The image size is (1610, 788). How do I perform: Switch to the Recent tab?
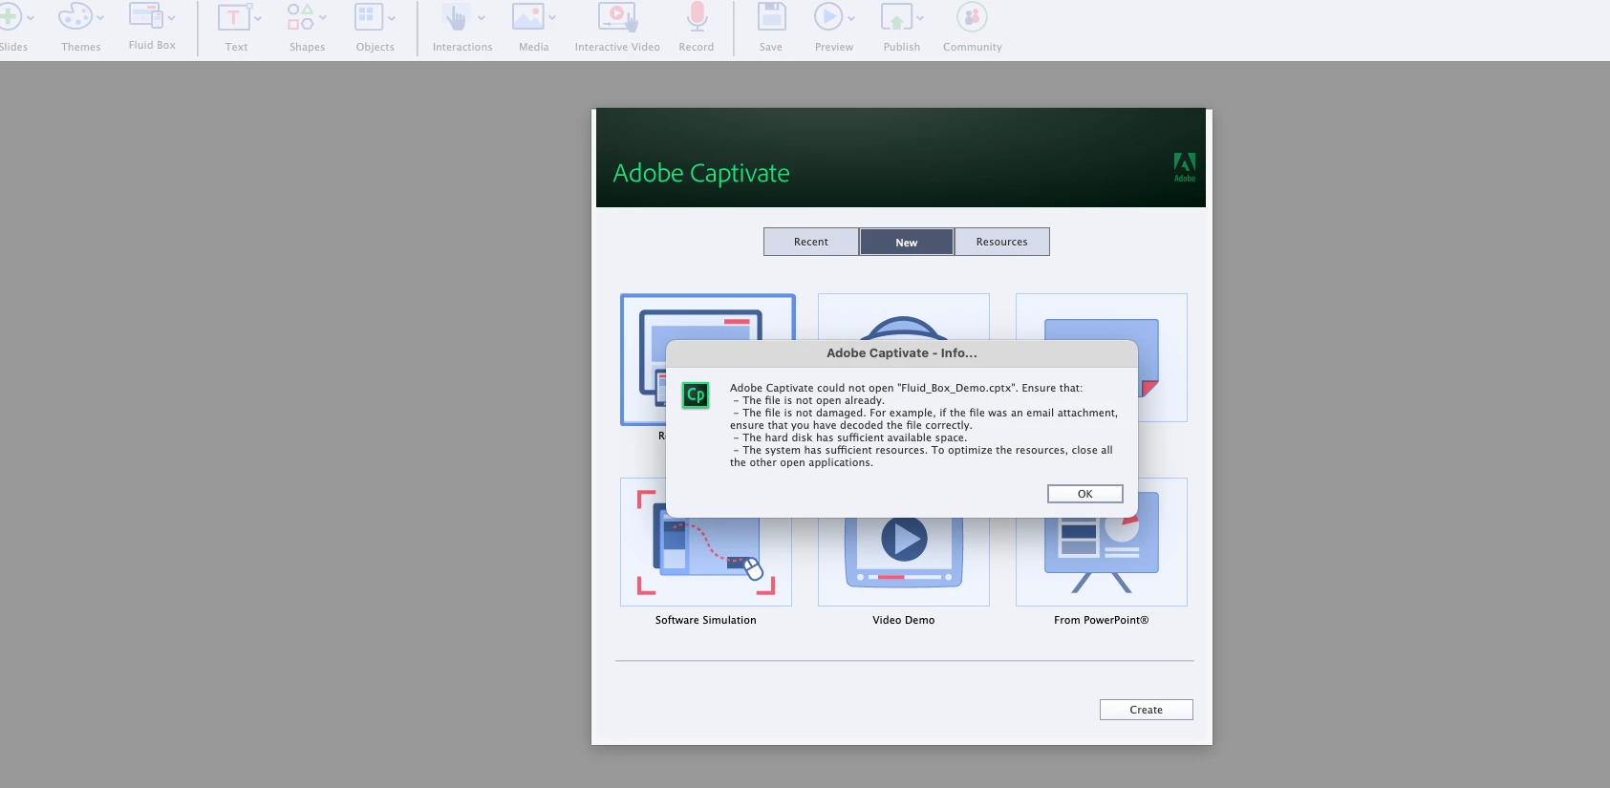point(811,242)
